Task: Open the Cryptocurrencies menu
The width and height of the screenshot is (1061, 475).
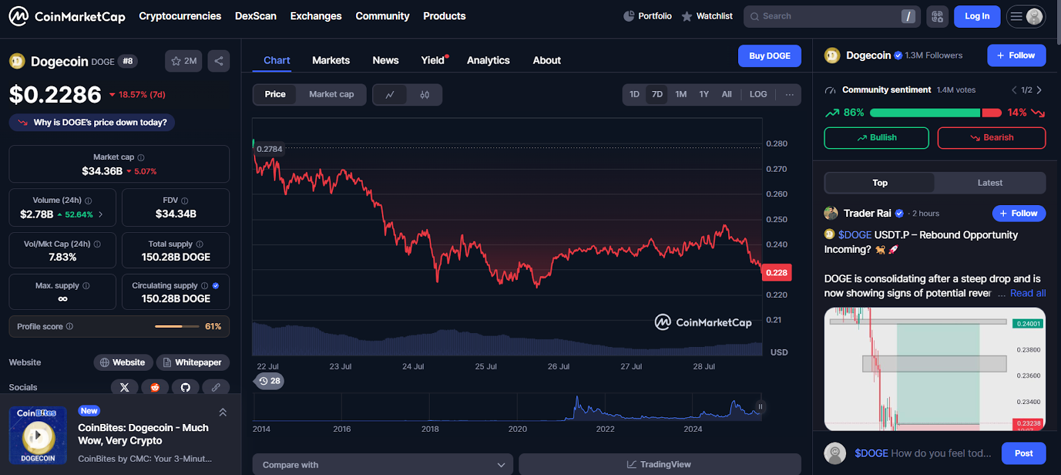Action: [x=180, y=16]
